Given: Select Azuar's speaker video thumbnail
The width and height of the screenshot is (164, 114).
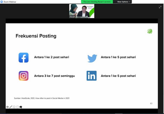Looking at the screenshot, I should point(82,11).
